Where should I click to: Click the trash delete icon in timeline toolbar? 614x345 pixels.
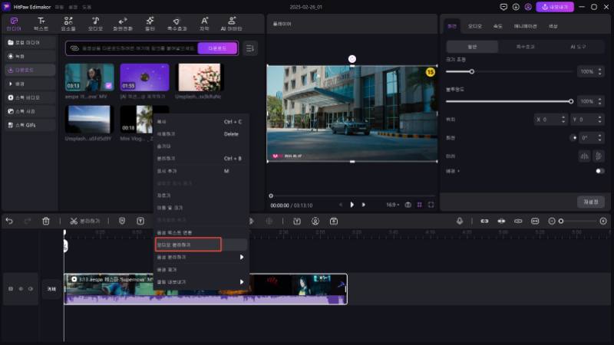(x=46, y=221)
